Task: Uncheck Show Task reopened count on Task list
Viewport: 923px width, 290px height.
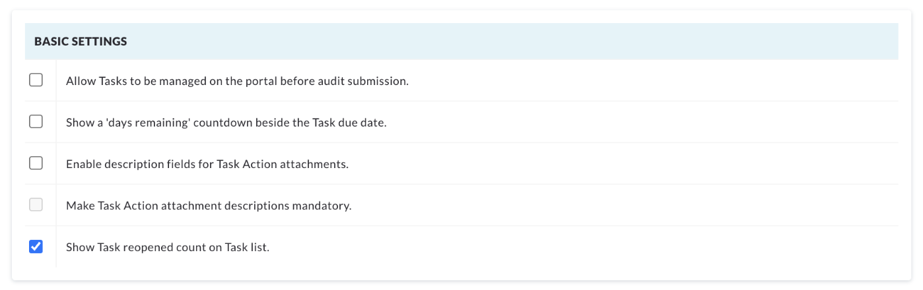Action: (x=36, y=246)
